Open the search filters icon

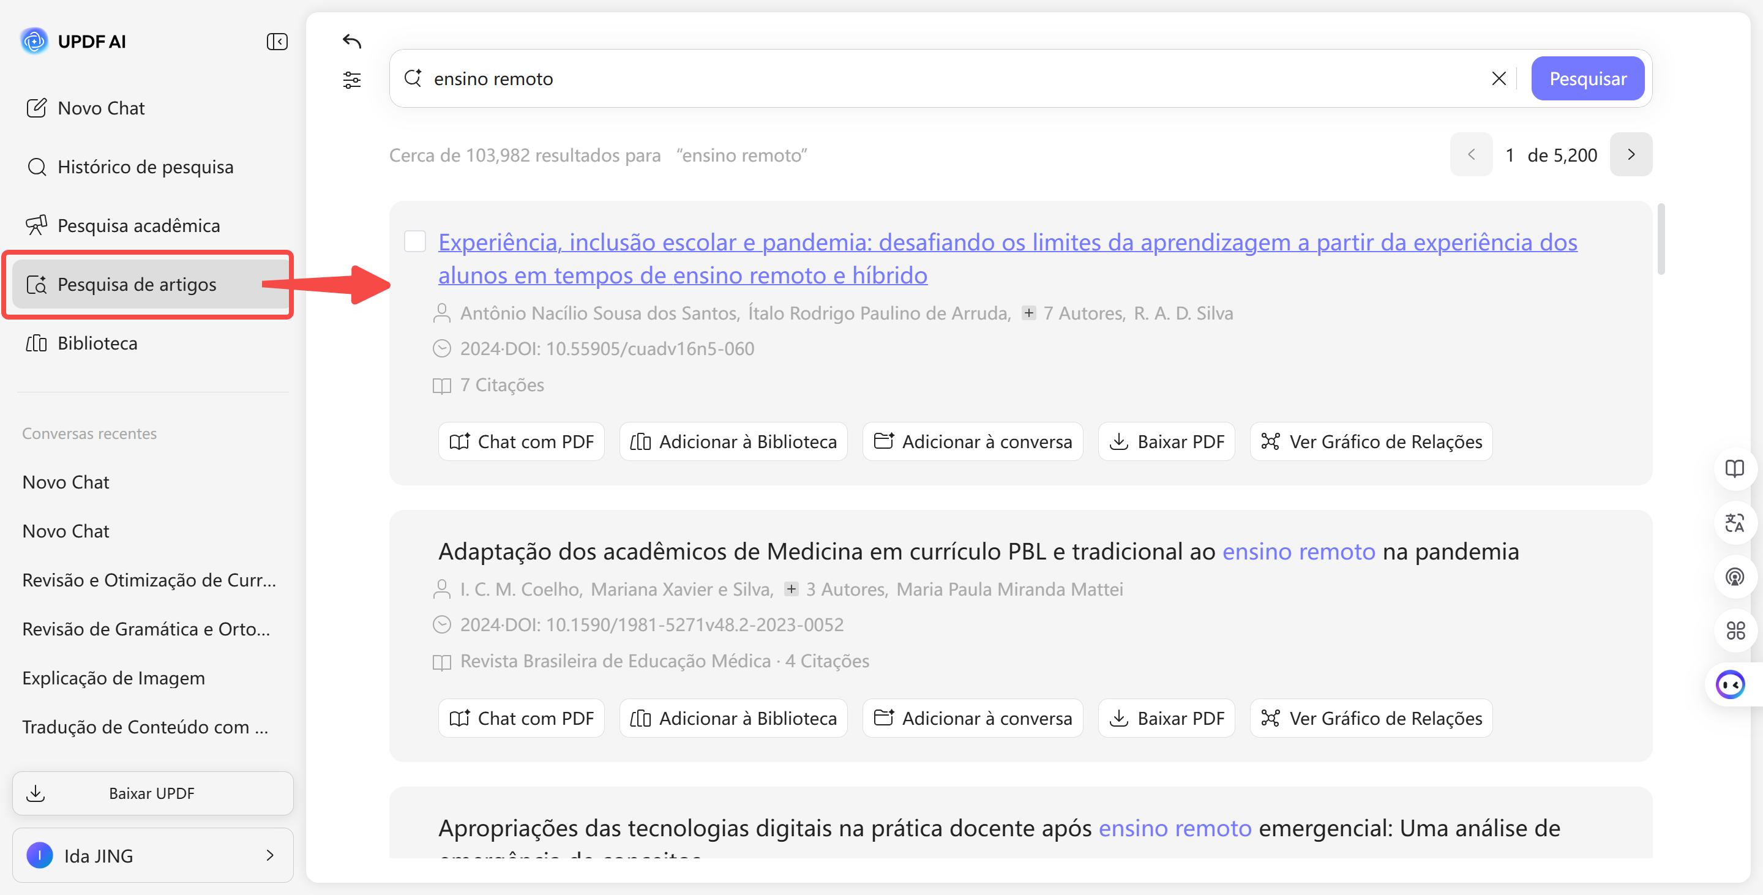pyautogui.click(x=352, y=80)
